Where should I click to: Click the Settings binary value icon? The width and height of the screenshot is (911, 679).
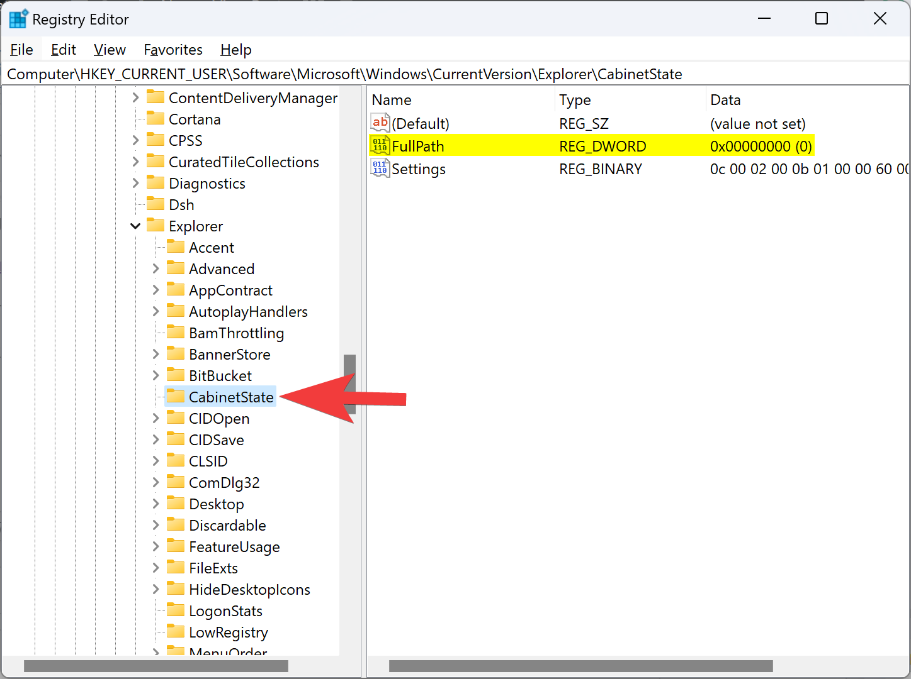coord(380,168)
